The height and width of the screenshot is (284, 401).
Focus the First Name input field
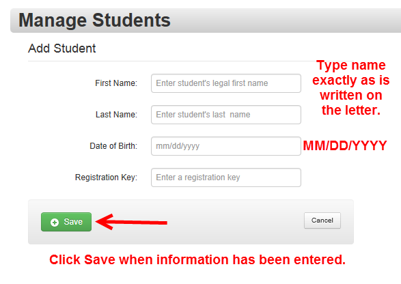point(226,83)
